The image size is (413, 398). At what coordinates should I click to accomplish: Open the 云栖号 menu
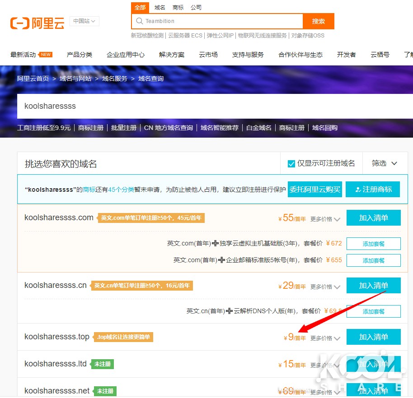pos(380,55)
